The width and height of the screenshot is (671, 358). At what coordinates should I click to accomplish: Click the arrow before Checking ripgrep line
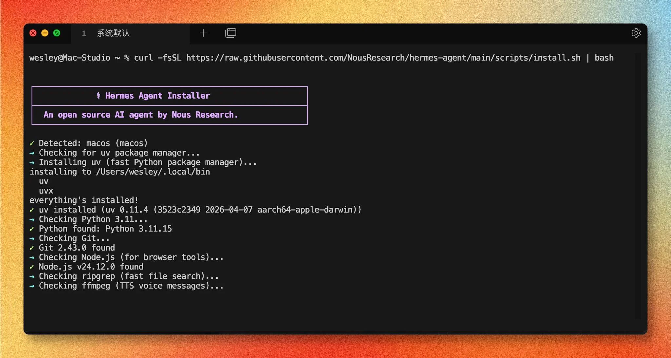tap(32, 276)
